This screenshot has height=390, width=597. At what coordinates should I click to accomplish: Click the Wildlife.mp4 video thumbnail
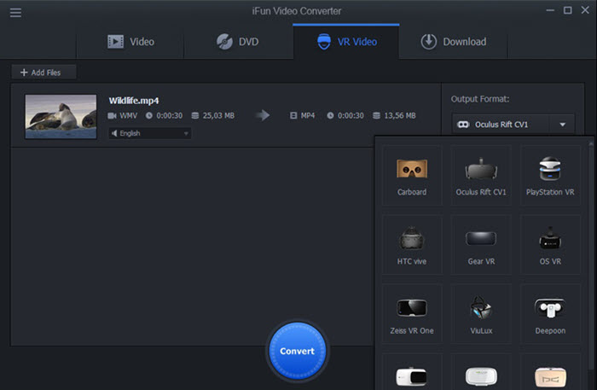61,117
